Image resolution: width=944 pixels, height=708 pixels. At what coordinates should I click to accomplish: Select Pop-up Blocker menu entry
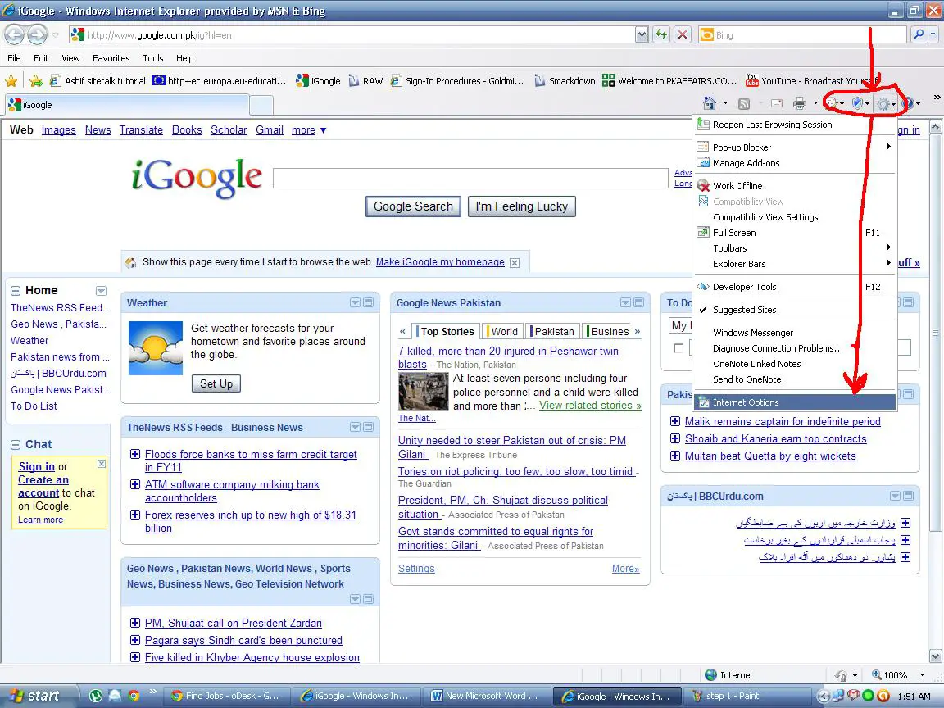coord(795,147)
